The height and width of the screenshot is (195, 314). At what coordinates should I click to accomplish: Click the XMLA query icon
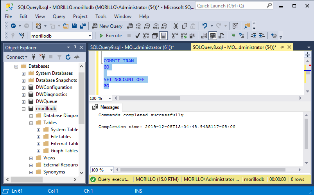tap(156, 26)
